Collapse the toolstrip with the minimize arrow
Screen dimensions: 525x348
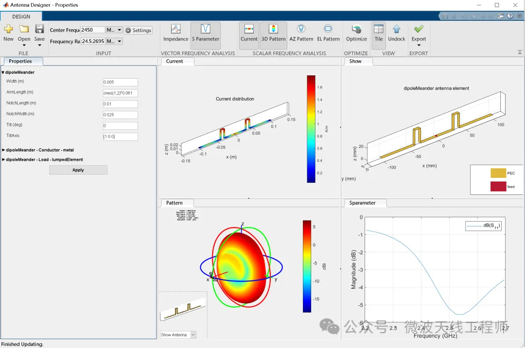point(520,52)
